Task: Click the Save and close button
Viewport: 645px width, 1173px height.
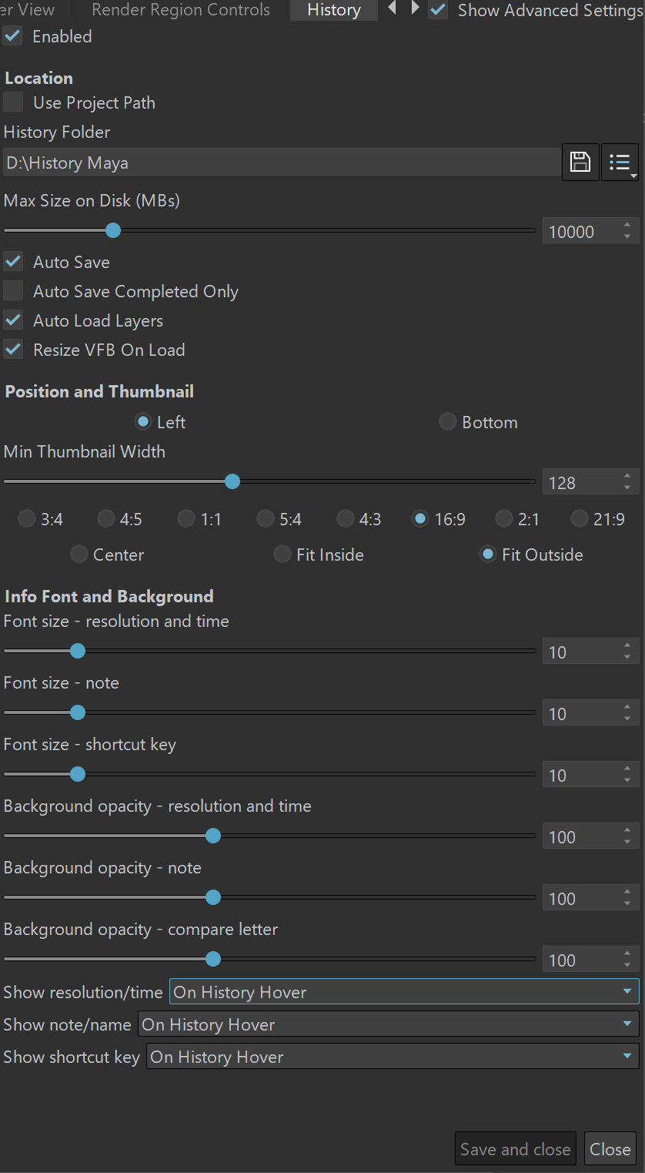Action: 516,1150
